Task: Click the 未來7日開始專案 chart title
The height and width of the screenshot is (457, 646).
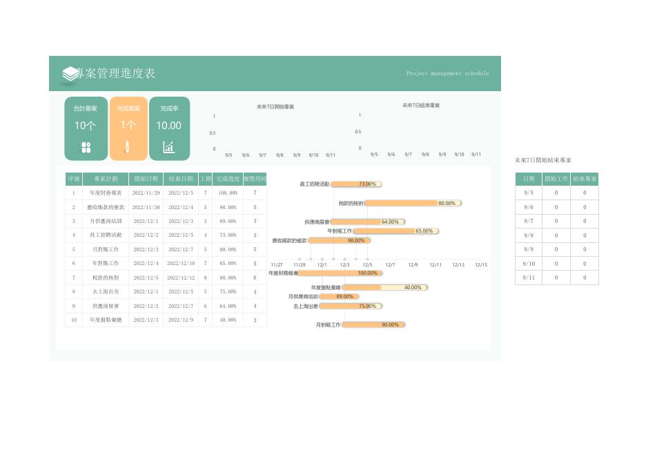Action: tap(275, 107)
